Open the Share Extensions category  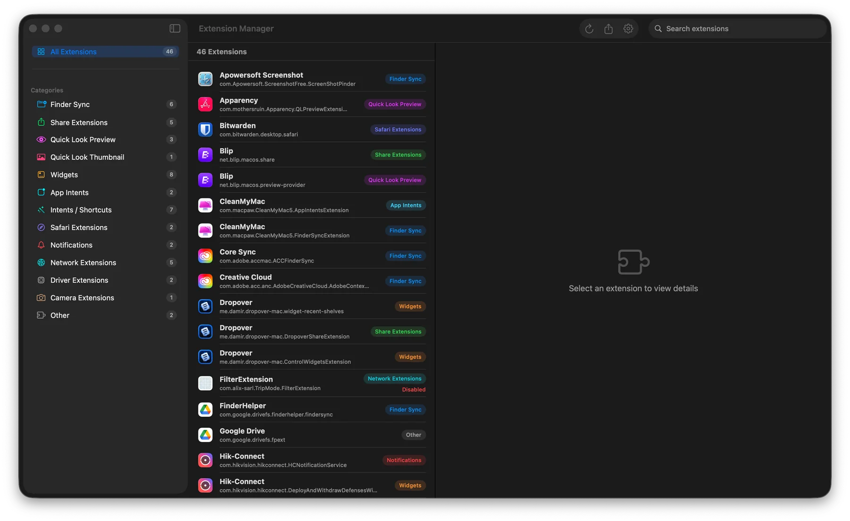(105, 122)
